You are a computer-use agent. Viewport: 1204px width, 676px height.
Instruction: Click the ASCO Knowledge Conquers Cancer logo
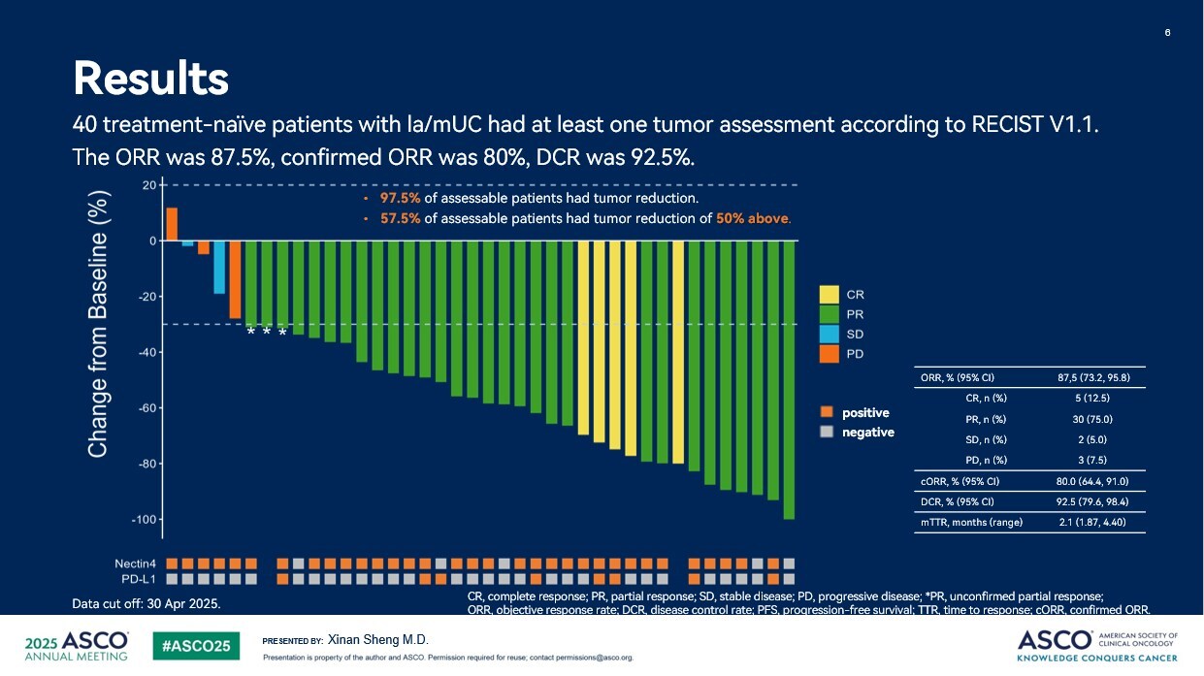click(x=1096, y=646)
